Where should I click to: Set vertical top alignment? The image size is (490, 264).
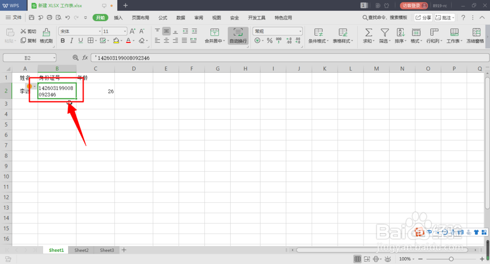pos(157,31)
